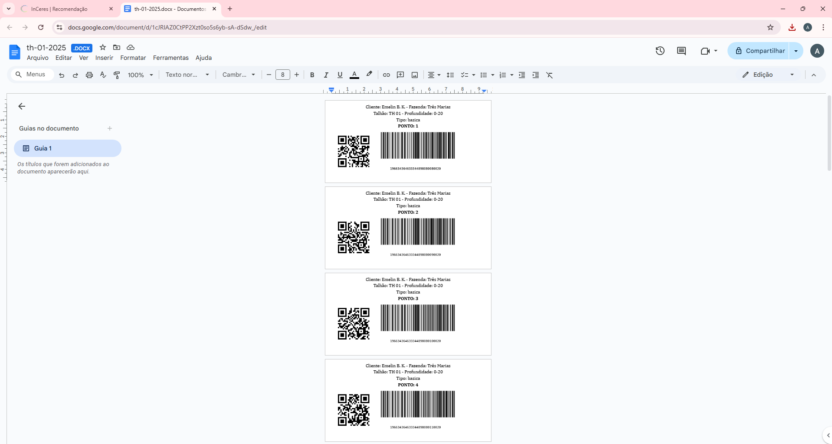The height and width of the screenshot is (444, 832).
Task: Open the Docs home icon
Action: click(15, 52)
